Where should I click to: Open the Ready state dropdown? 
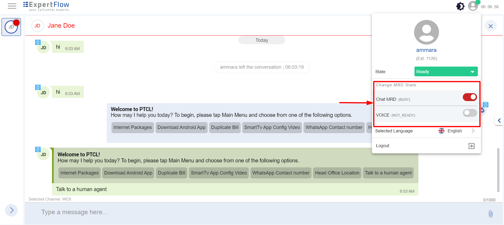(446, 72)
